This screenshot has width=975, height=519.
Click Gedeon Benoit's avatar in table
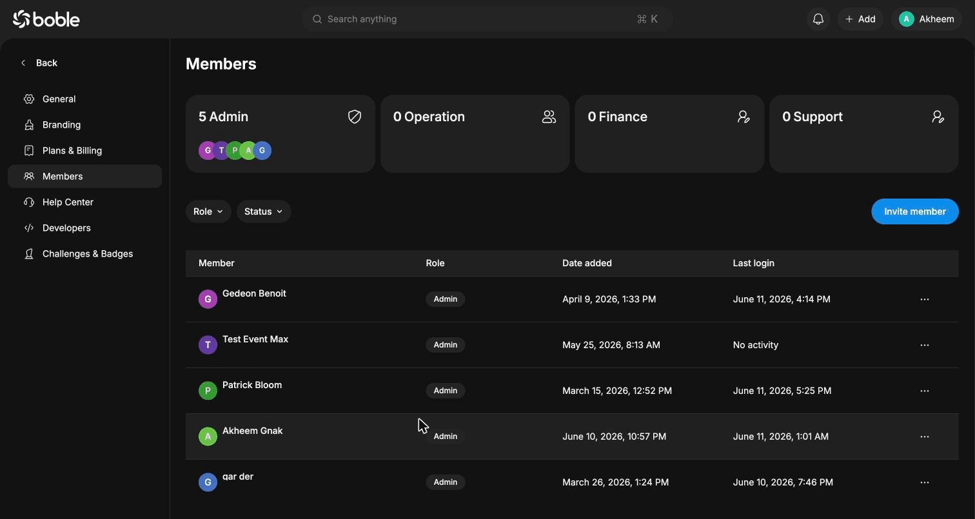[x=208, y=299]
